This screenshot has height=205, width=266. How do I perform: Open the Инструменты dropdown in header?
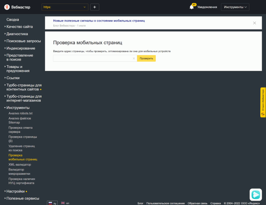[235, 7]
